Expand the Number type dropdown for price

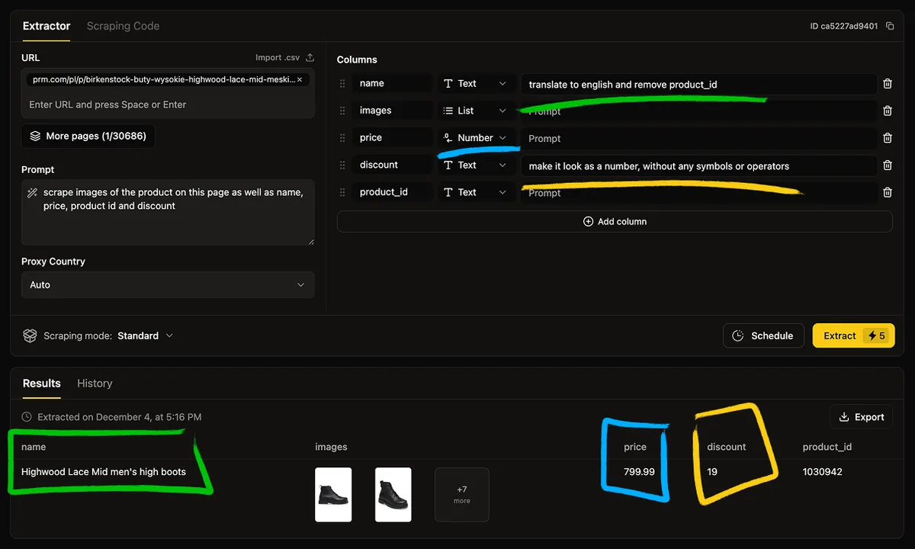[x=475, y=138]
